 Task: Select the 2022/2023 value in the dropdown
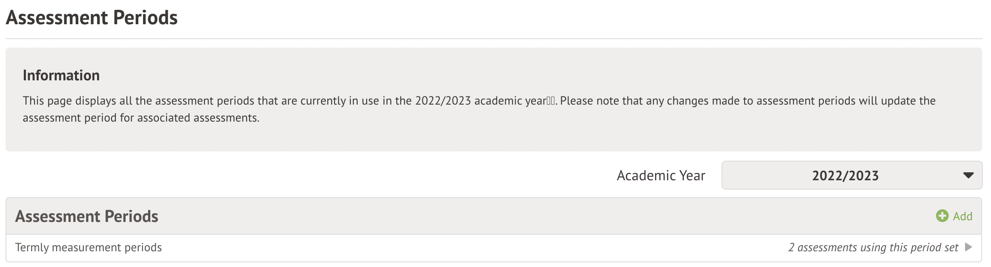click(x=845, y=176)
